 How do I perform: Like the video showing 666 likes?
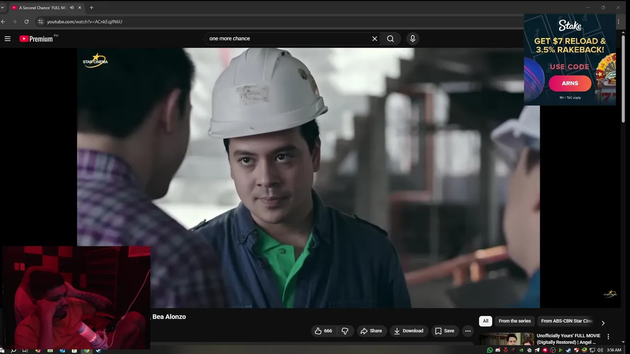[x=323, y=331]
